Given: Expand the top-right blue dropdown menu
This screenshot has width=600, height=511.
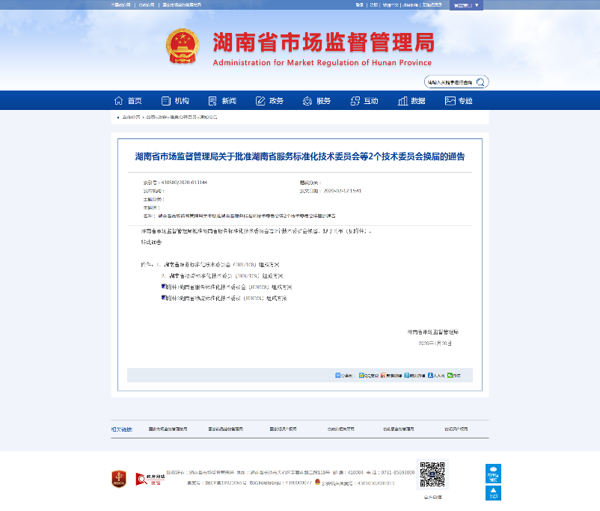Looking at the screenshot, I should 467,4.
